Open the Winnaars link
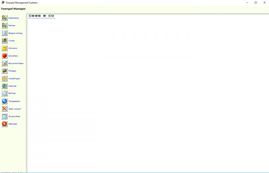The image size is (269, 173). coord(13,48)
